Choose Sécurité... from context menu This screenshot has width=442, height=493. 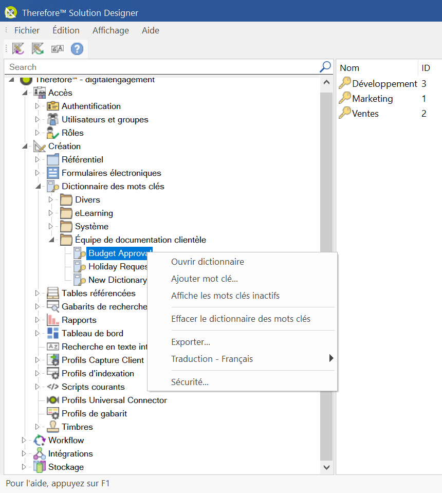pyautogui.click(x=243, y=382)
